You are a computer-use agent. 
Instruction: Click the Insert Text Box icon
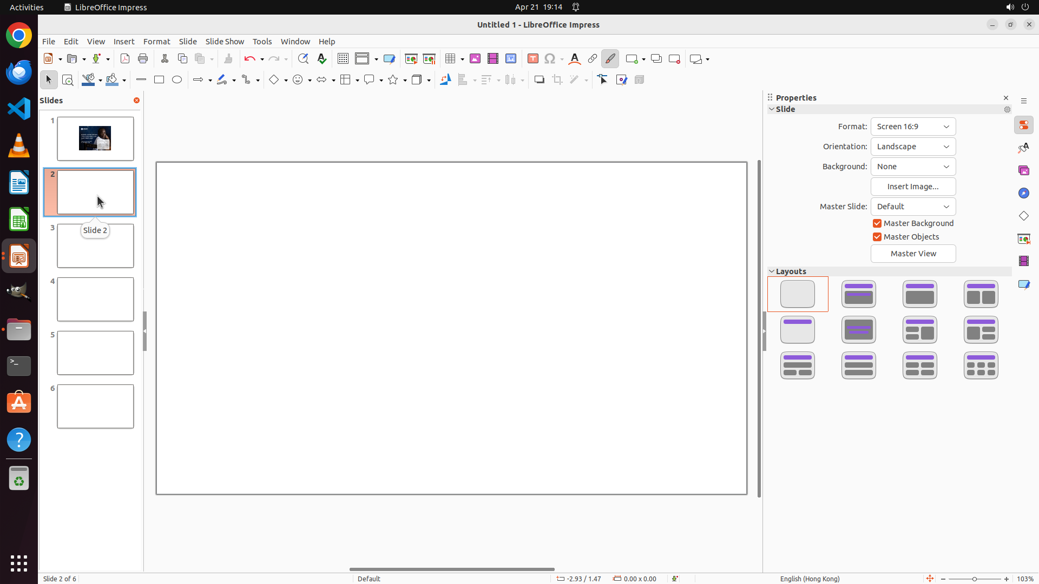(x=533, y=59)
